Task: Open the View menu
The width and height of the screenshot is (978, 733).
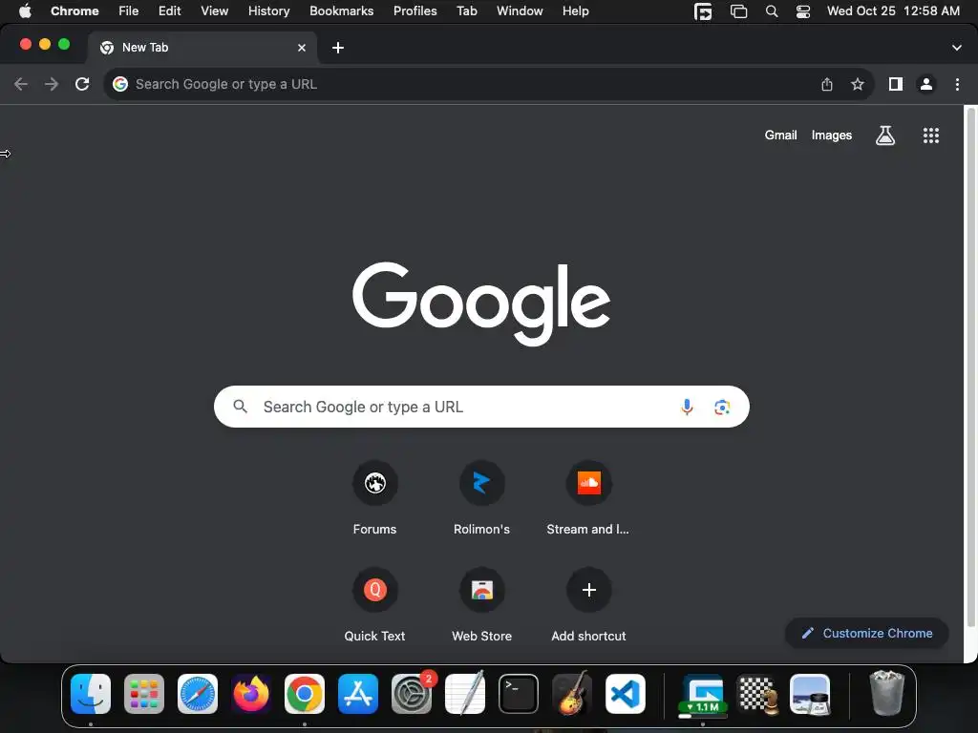Action: point(214,11)
